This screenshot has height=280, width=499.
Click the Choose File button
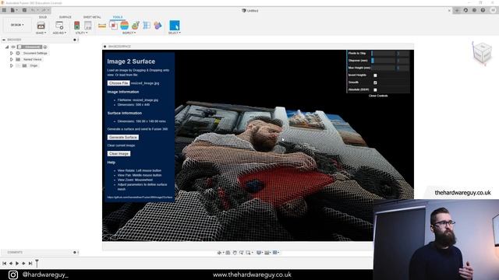[119, 83]
